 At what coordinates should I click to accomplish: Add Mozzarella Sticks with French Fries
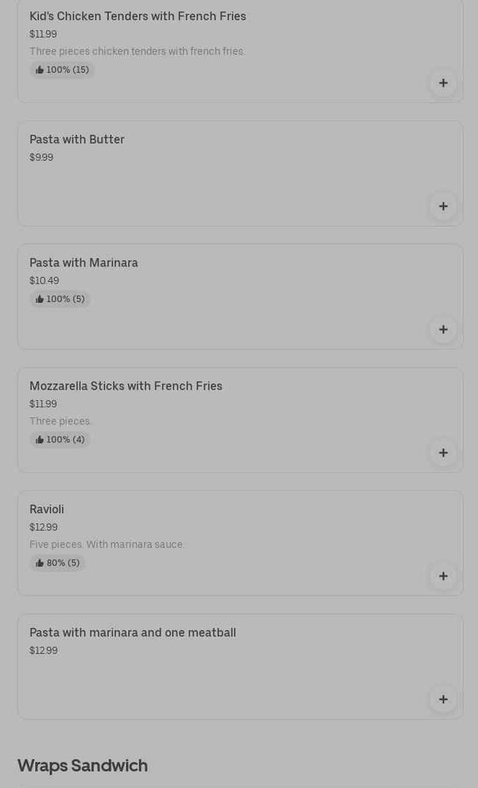click(x=443, y=453)
